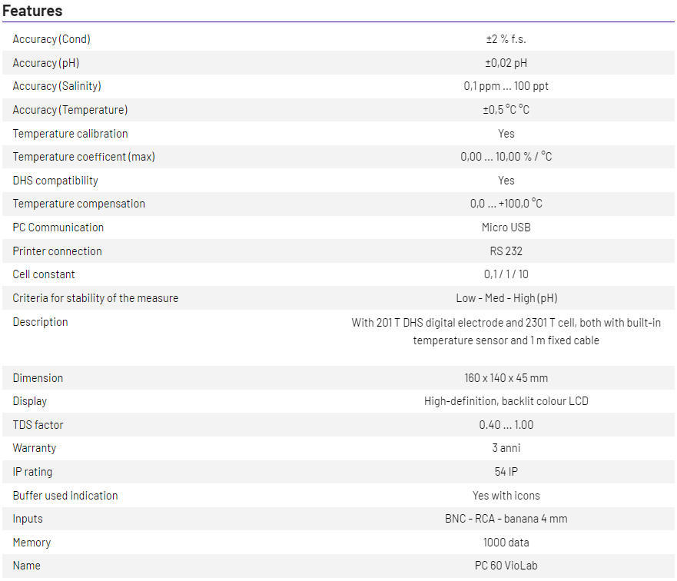This screenshot has height=581, width=677.
Task: Click the Micro USB value
Action: pos(506,227)
